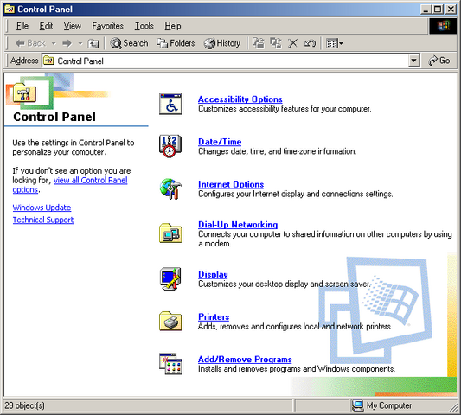The height and width of the screenshot is (415, 461).
Task: Click the Windows logo throbber icon
Action: pyautogui.click(x=443, y=26)
